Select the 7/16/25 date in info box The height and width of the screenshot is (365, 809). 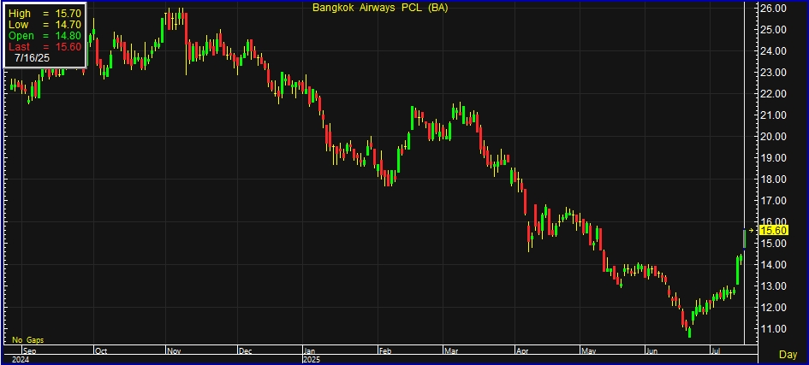coord(32,58)
